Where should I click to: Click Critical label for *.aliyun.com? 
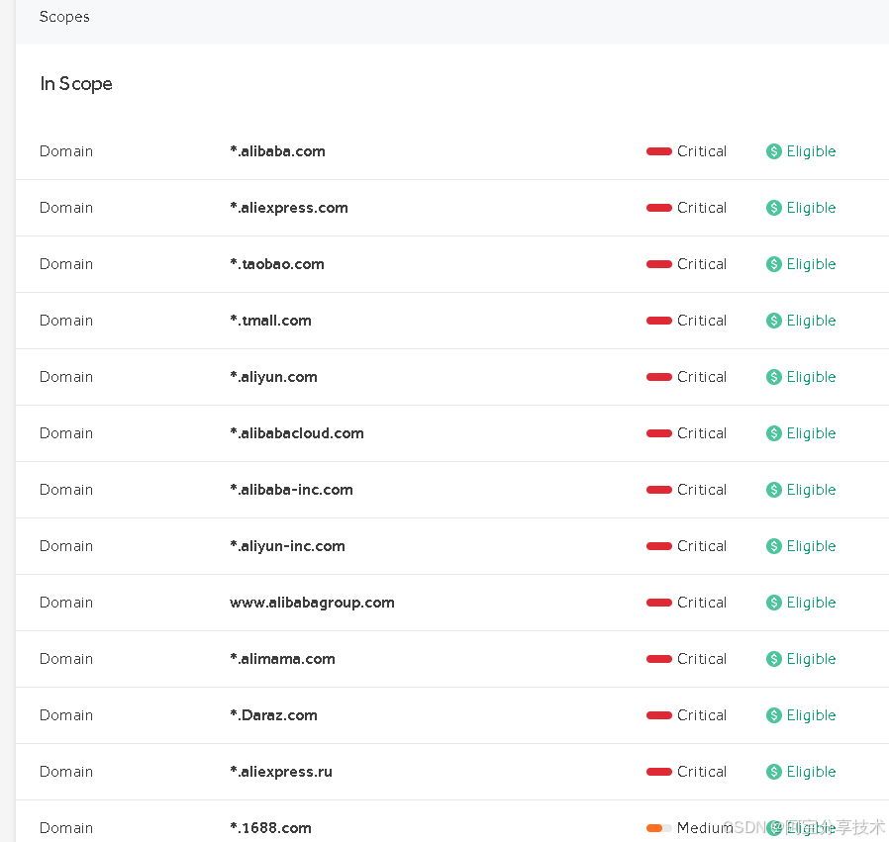[x=701, y=377]
